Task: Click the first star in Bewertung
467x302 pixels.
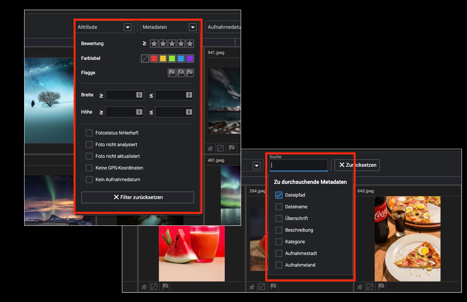Action: pyautogui.click(x=154, y=44)
